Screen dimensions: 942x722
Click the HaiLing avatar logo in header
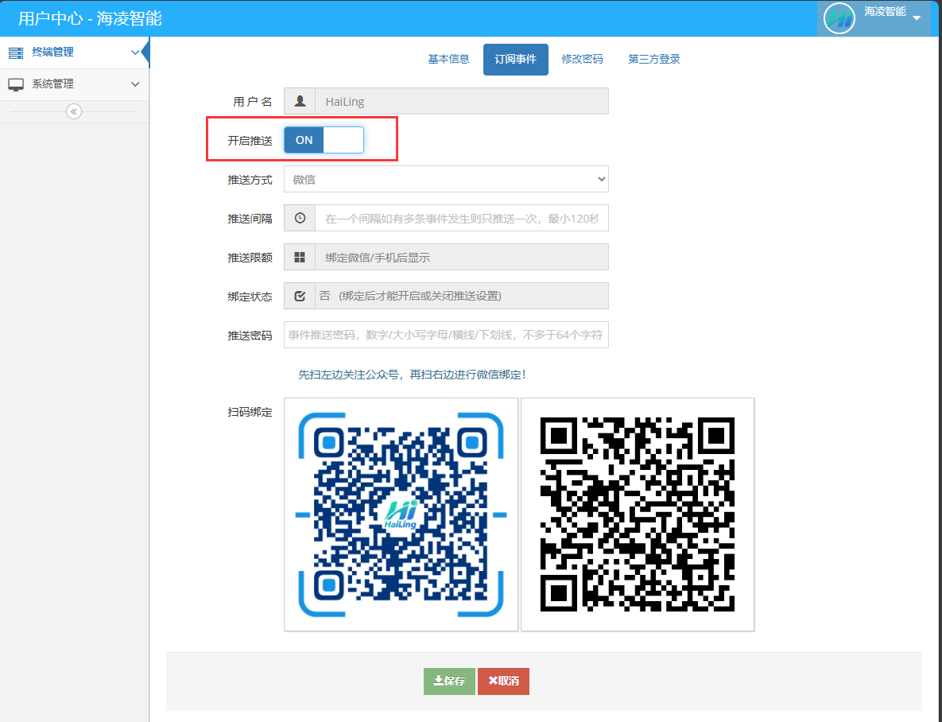coord(839,18)
